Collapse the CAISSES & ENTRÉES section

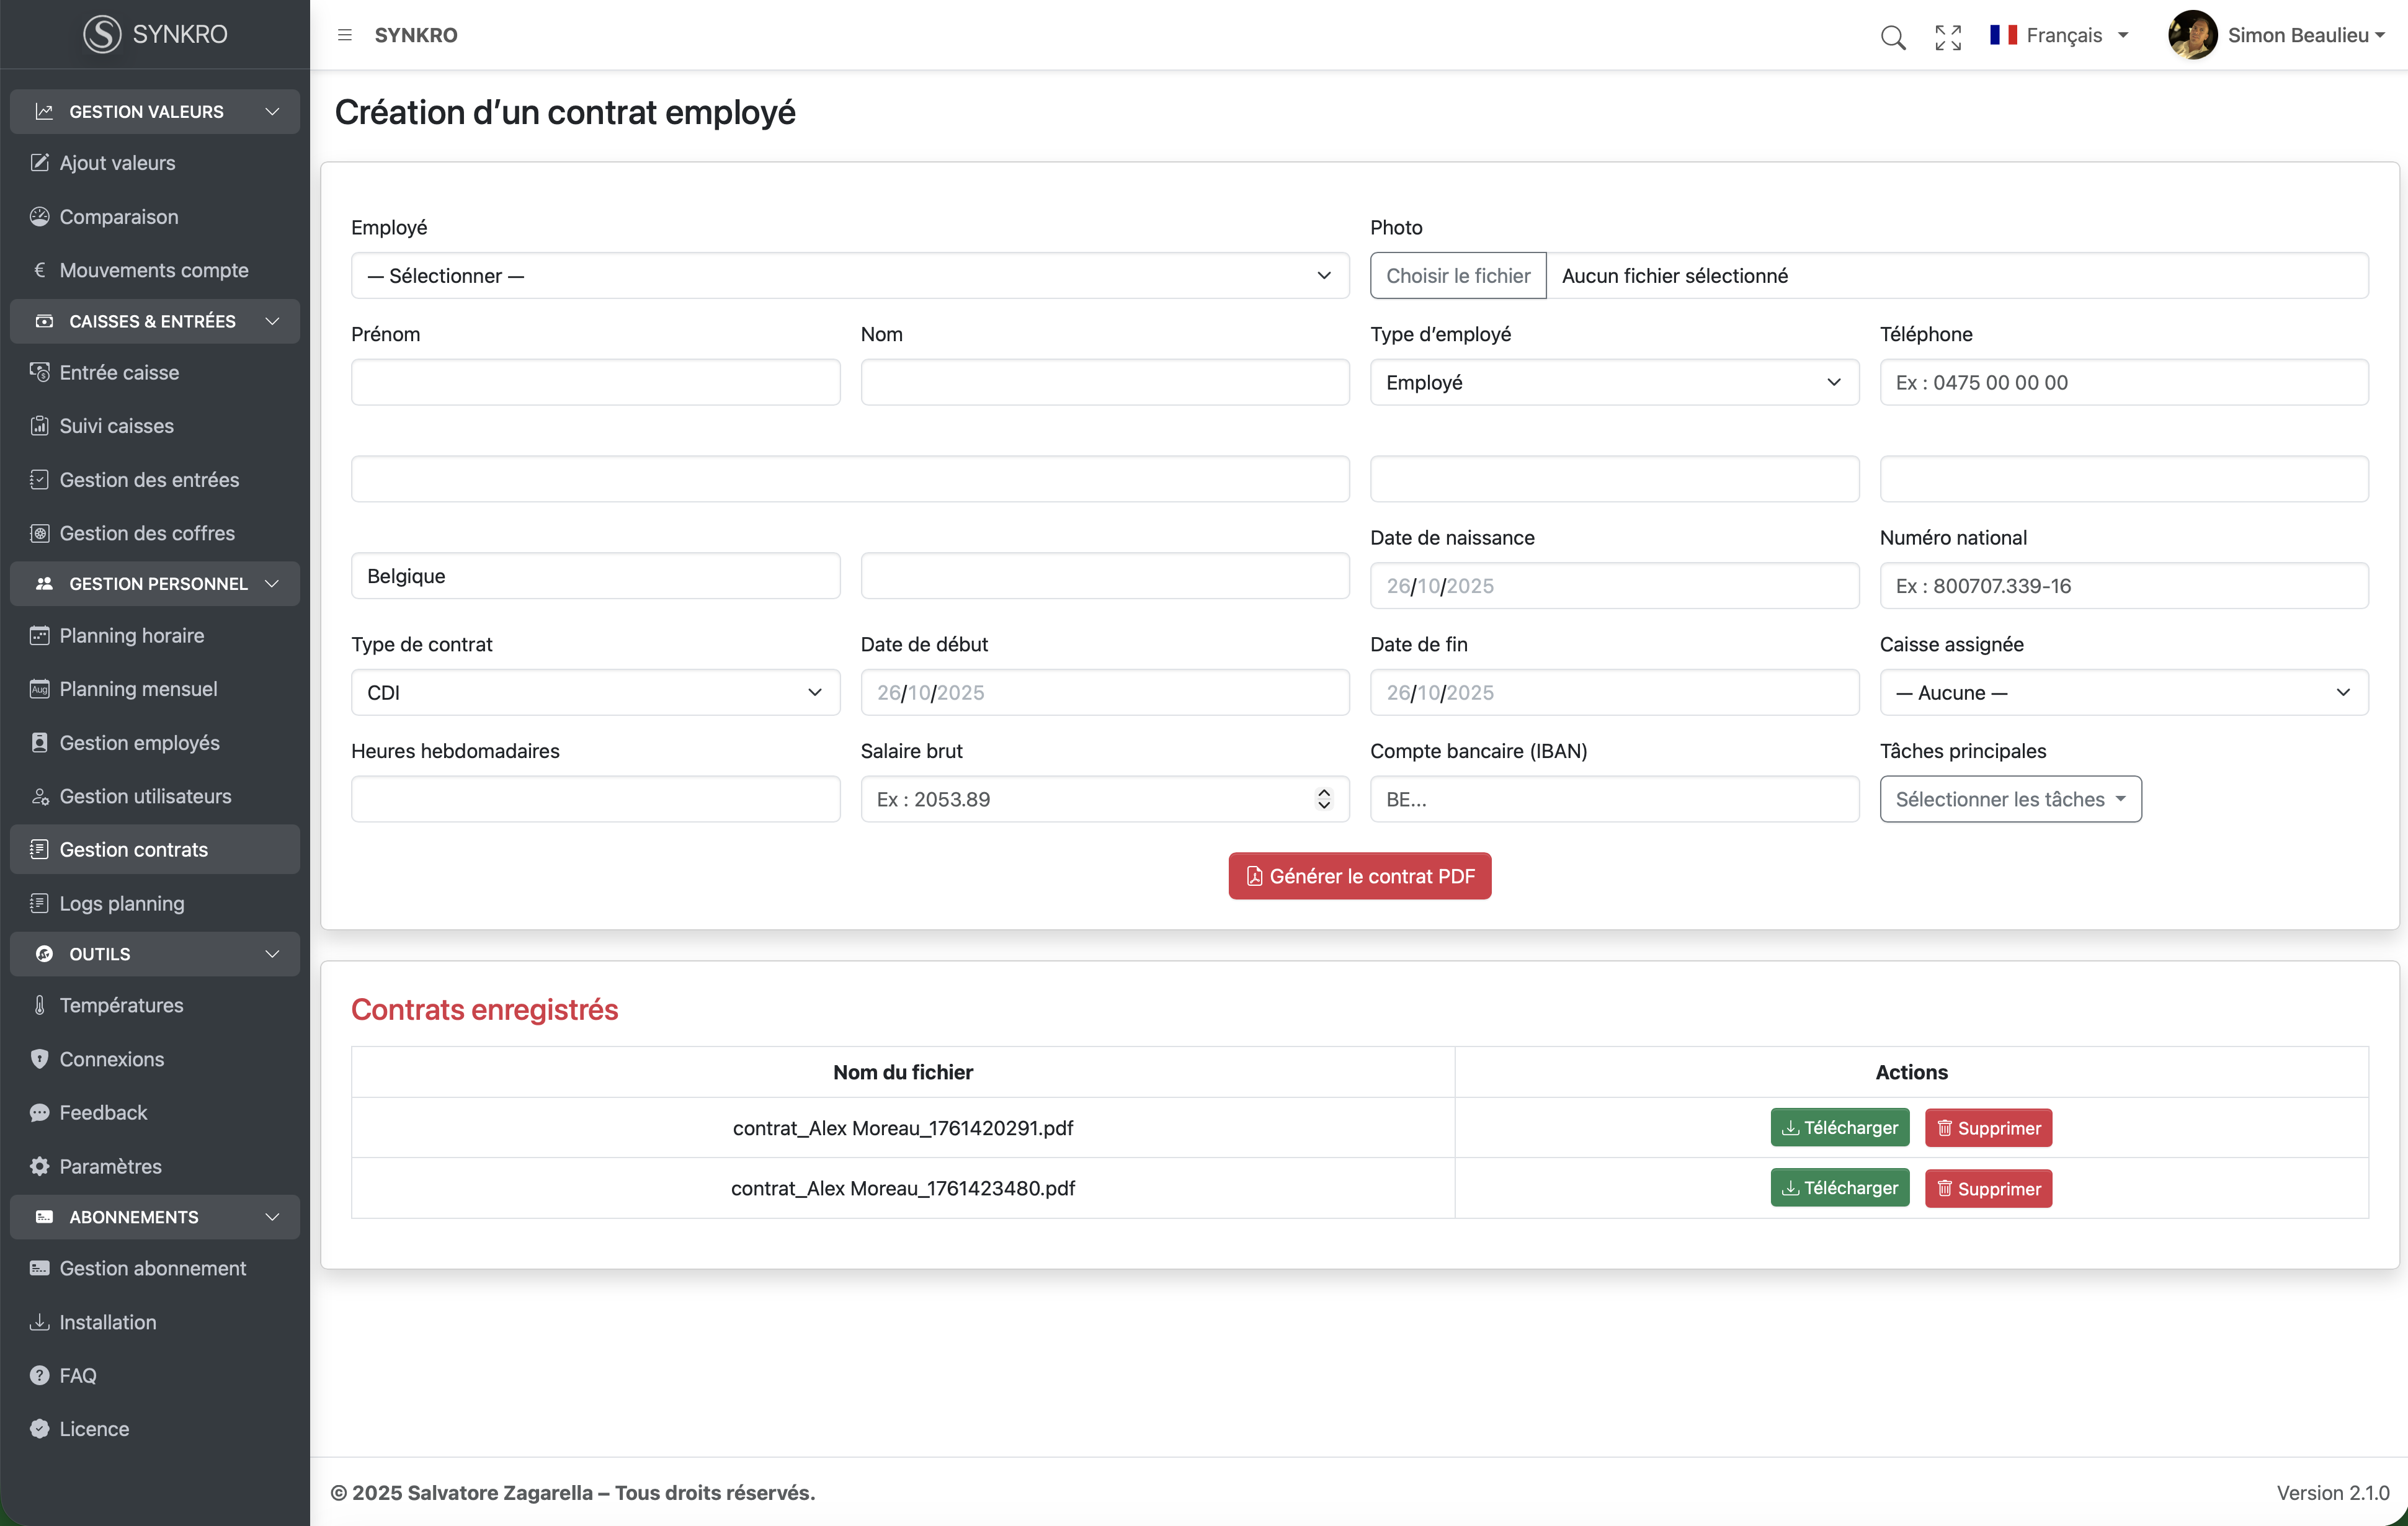271,321
